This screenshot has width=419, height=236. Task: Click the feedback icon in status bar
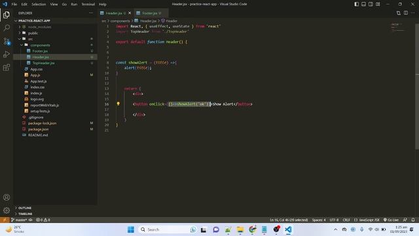[405, 220]
